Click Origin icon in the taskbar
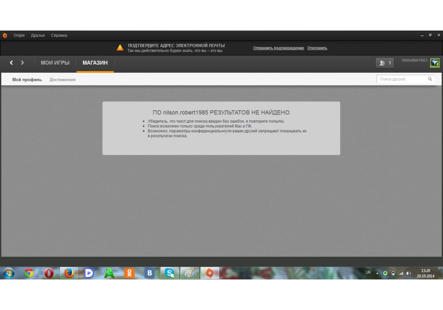The image size is (443, 310). 210,273
